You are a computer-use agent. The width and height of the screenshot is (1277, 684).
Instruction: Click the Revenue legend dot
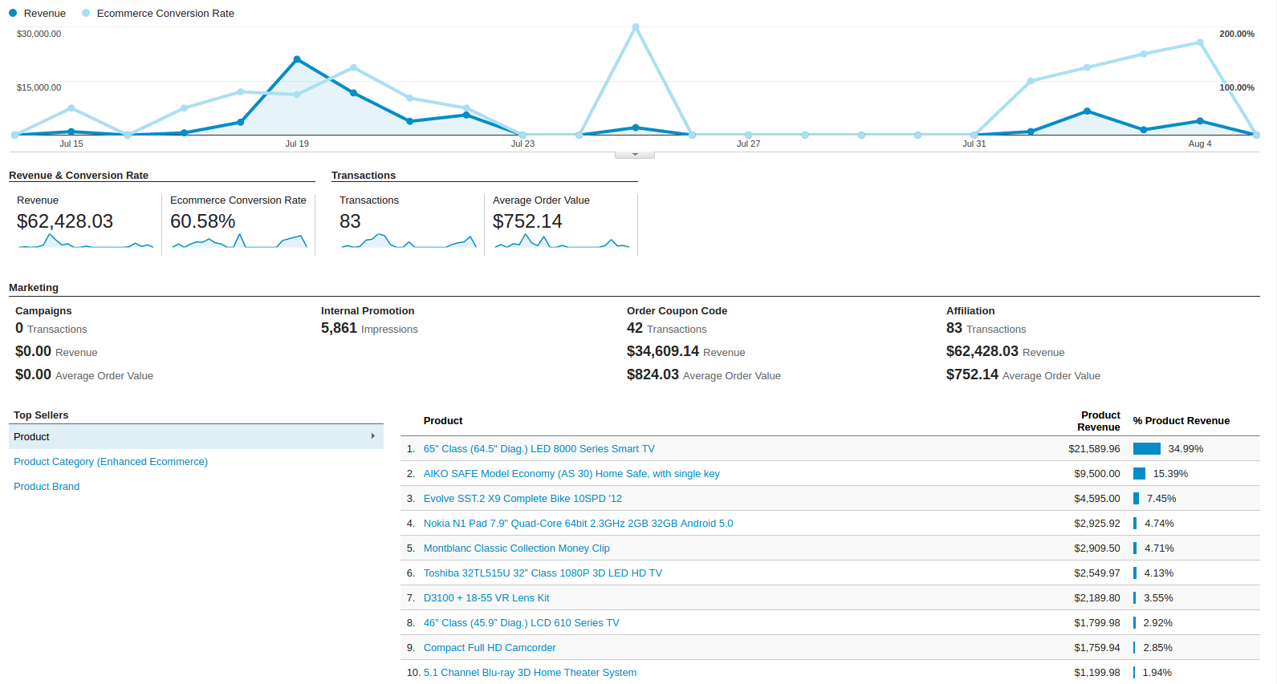[13, 13]
